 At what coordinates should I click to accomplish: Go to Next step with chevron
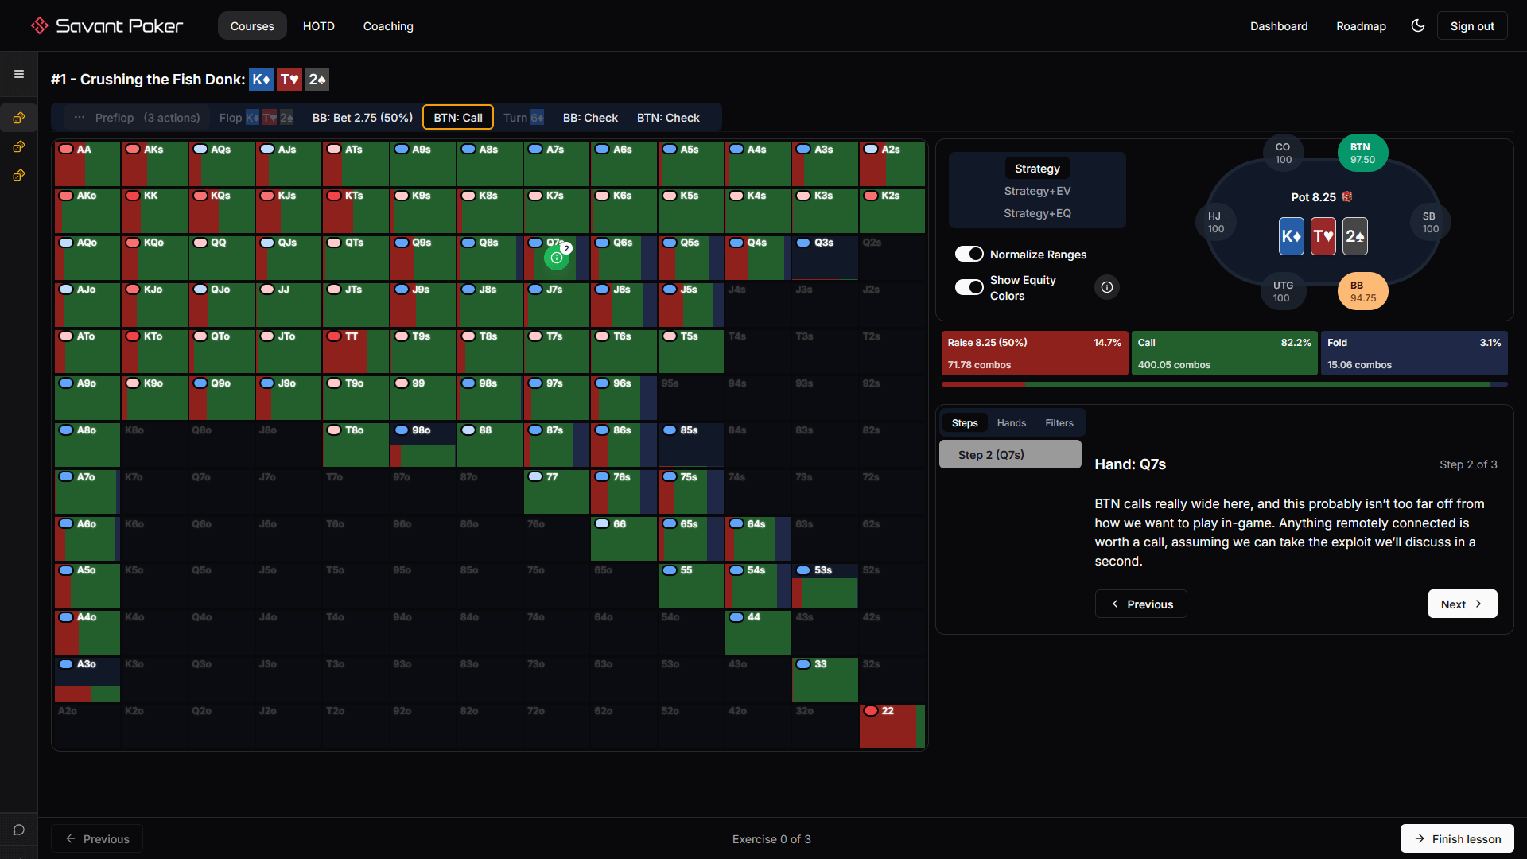tap(1462, 604)
